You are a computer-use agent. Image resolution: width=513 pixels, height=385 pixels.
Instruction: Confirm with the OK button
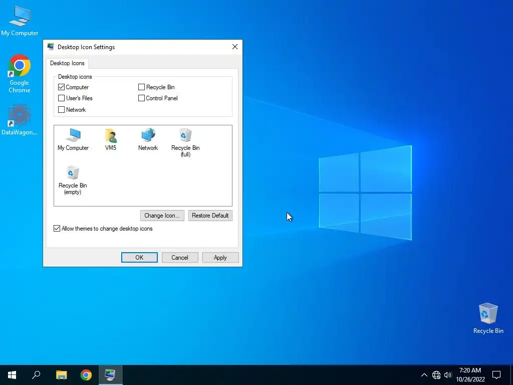pos(139,257)
